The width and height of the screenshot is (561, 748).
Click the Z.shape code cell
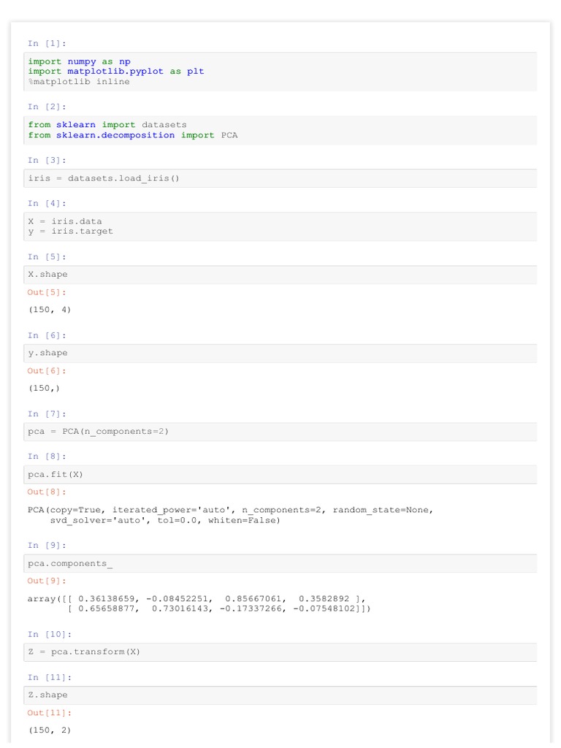point(280,695)
